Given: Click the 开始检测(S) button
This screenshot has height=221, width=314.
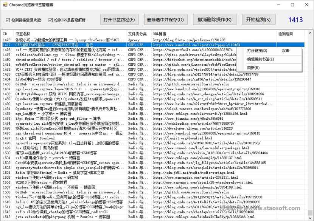Looking at the screenshot, I should pos(258,20).
